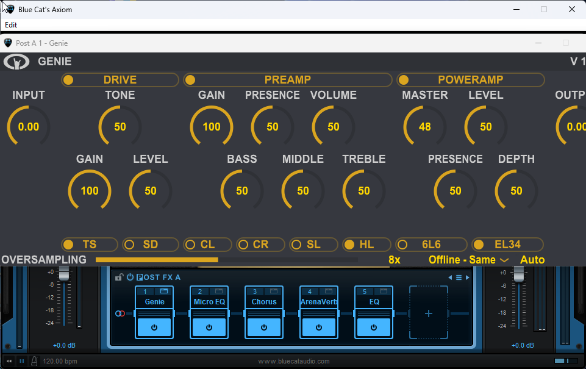
Task: Open the www.bluecataudio.com link
Action: click(x=294, y=361)
